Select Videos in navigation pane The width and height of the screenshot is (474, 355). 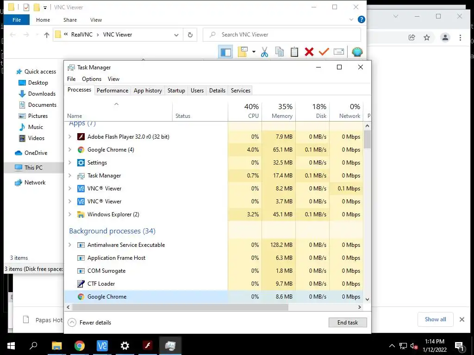(32, 138)
